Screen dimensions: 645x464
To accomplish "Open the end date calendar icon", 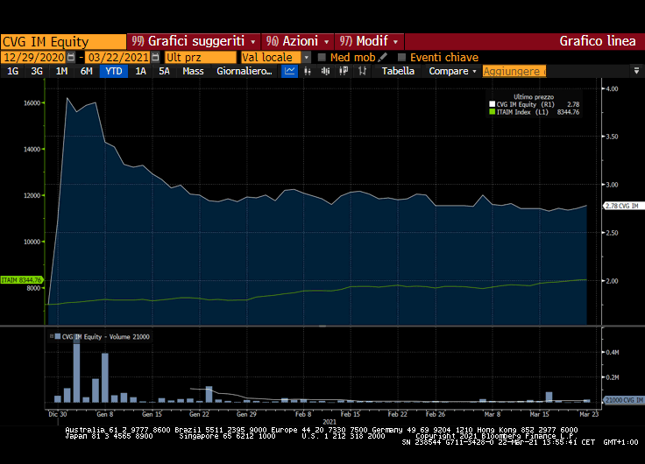I will (x=155, y=57).
